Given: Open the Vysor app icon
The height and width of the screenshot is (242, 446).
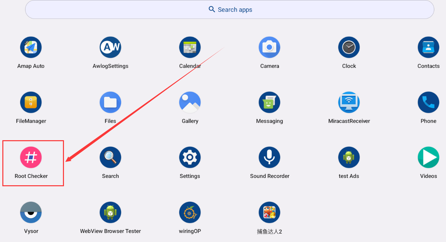Looking at the screenshot, I should pos(31,212).
